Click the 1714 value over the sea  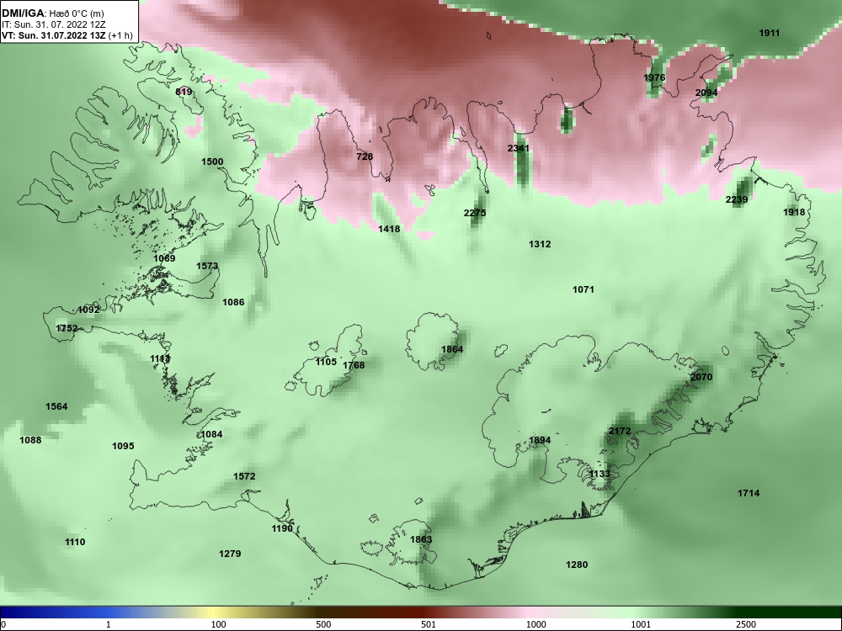tap(749, 493)
